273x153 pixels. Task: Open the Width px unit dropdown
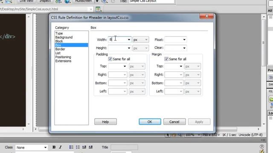tap(140, 40)
